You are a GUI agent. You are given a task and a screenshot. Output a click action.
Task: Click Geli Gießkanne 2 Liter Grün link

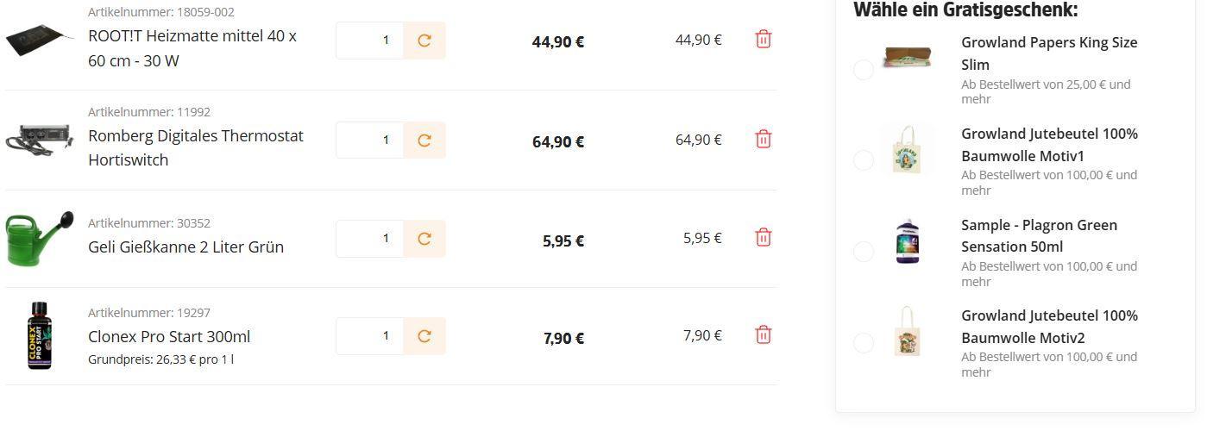185,247
